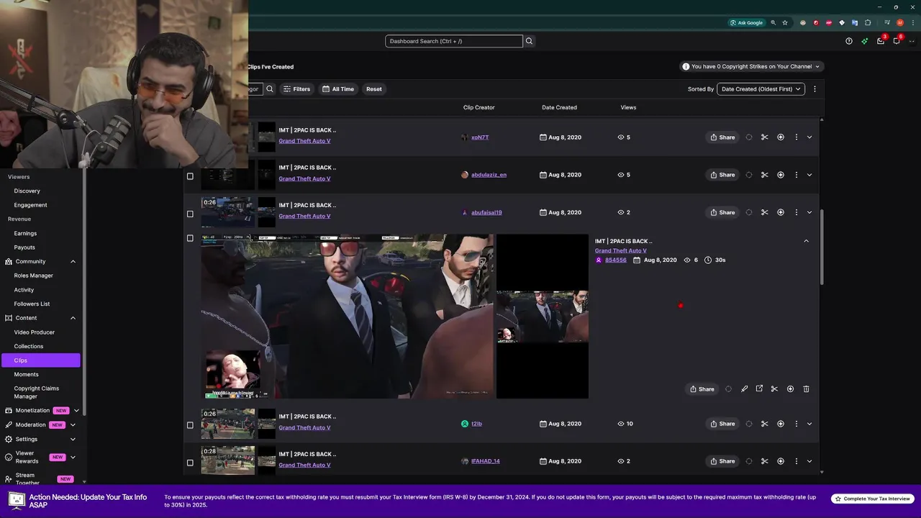The image size is (921, 518).
Task: Click the dashboard search magnifier button
Action: (529, 41)
